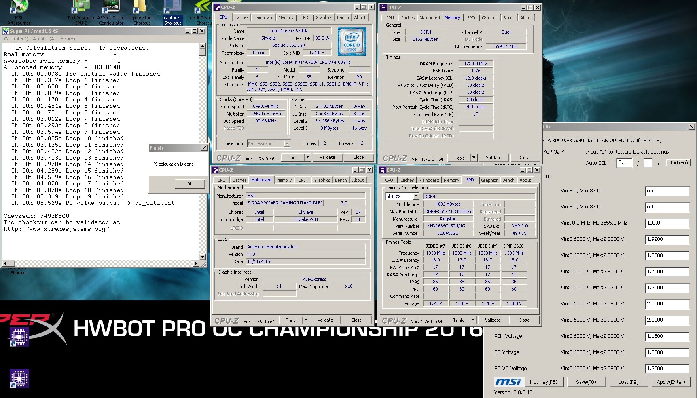Screen dimensions: 697x398
Task: Click the Auto BCLK seconds field
Action: (x=648, y=163)
